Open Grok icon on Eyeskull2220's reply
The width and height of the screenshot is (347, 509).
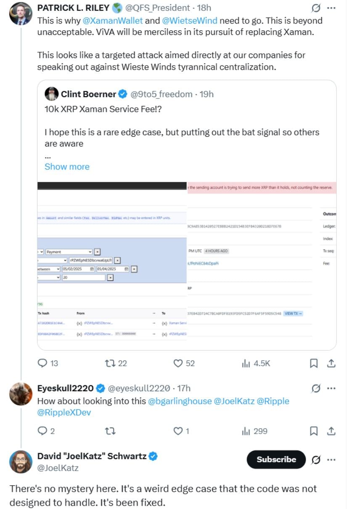(x=315, y=388)
